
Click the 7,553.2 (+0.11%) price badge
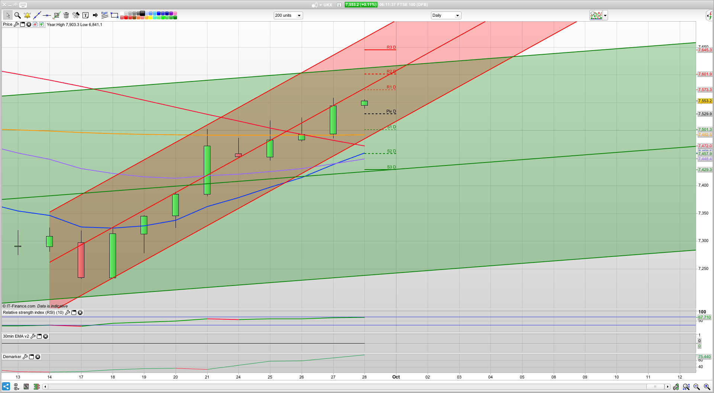(x=361, y=5)
